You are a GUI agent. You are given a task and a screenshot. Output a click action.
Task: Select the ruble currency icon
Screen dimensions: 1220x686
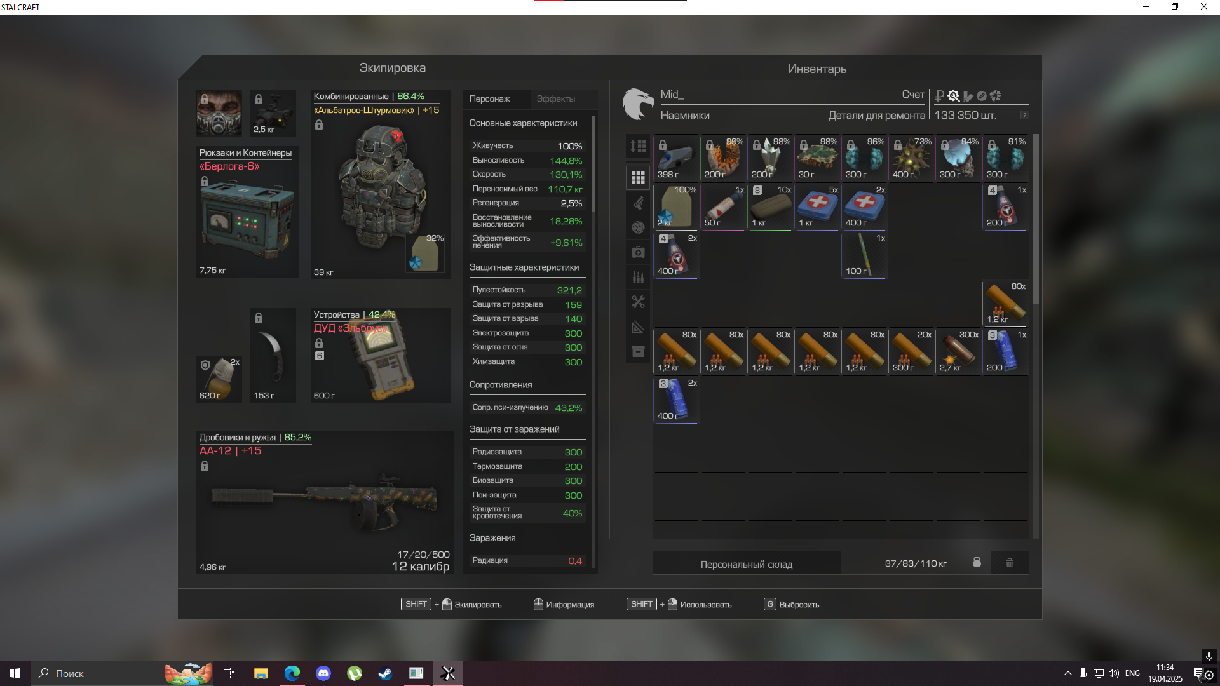tap(939, 96)
